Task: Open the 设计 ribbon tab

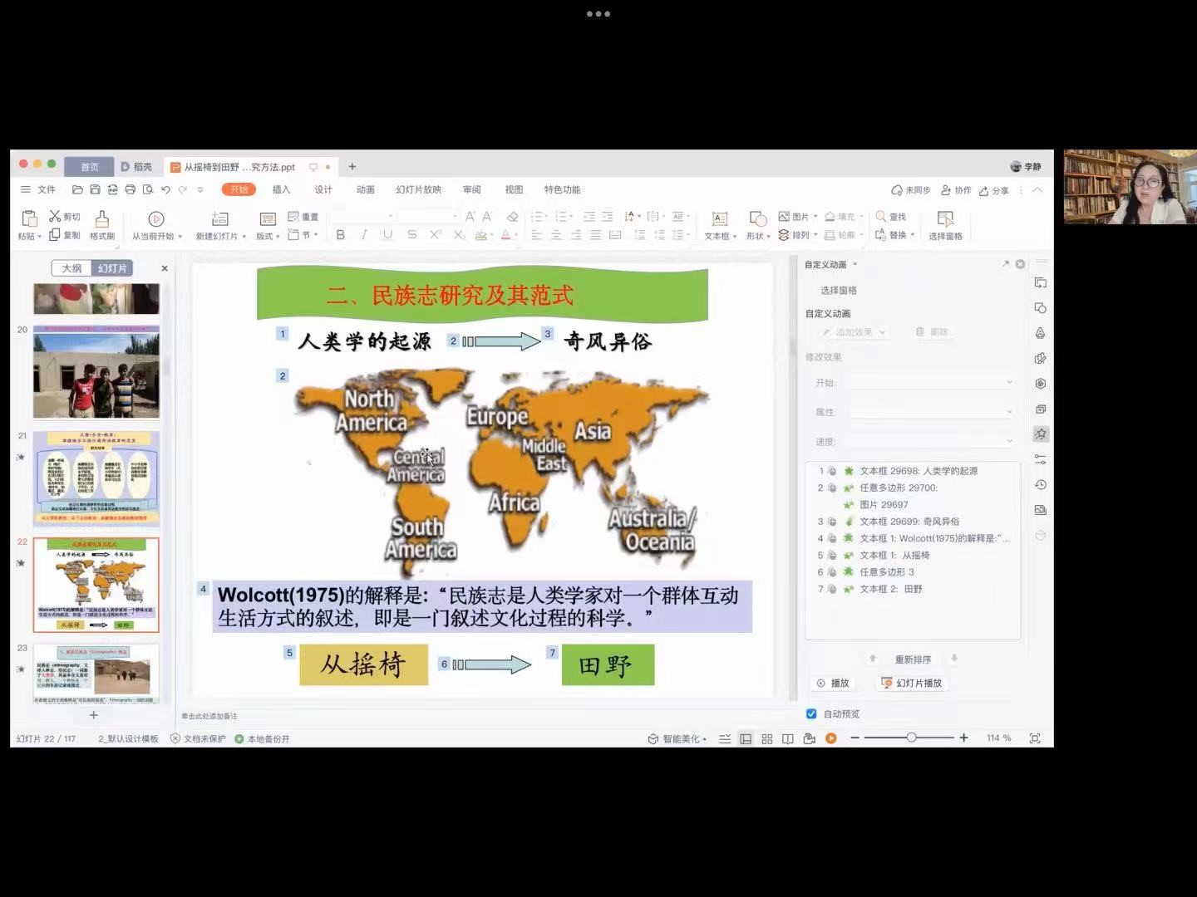Action: 323,190
